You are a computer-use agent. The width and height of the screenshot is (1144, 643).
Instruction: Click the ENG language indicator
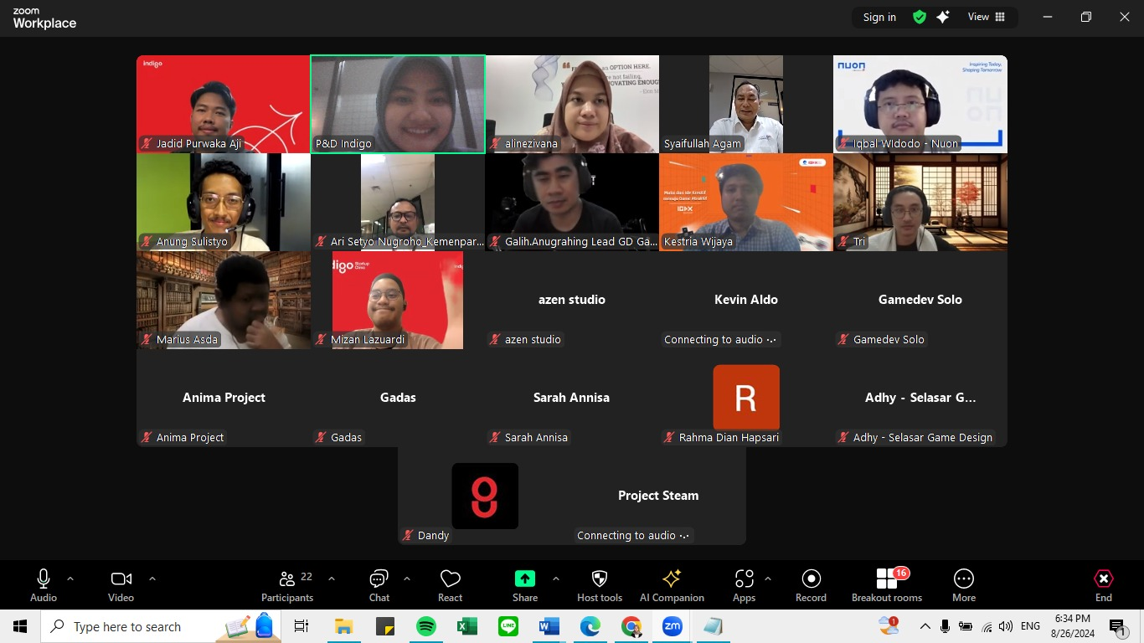[1030, 626]
